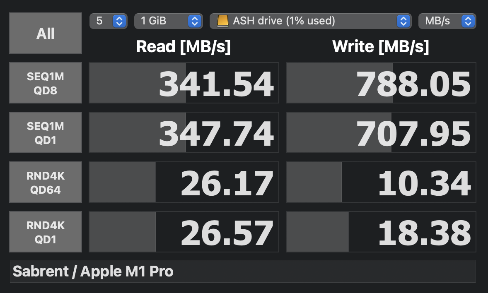Launch the RND4K QD1 test
Screen dimensions: 488x293
(46, 232)
